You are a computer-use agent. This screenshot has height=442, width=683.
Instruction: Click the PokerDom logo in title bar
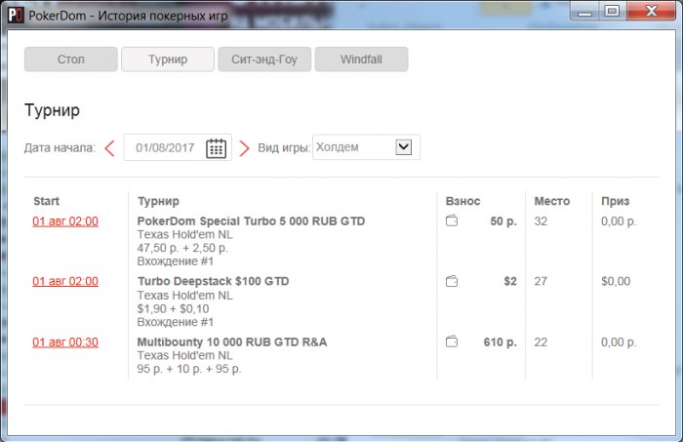coord(16,16)
